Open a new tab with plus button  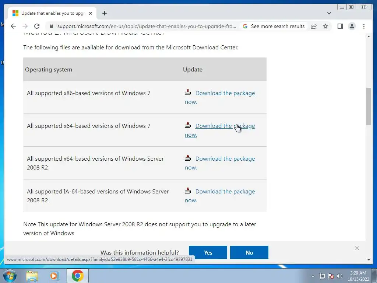click(x=104, y=13)
